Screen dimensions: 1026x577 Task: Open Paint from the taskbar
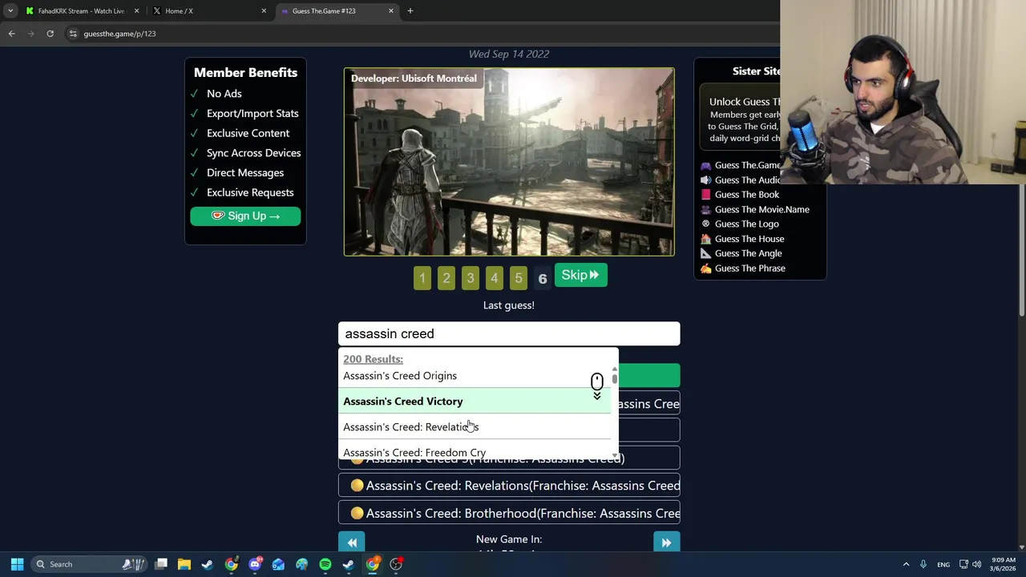[x=301, y=564]
